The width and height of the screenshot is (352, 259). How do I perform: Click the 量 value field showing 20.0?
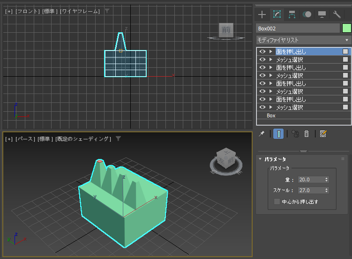(310, 180)
